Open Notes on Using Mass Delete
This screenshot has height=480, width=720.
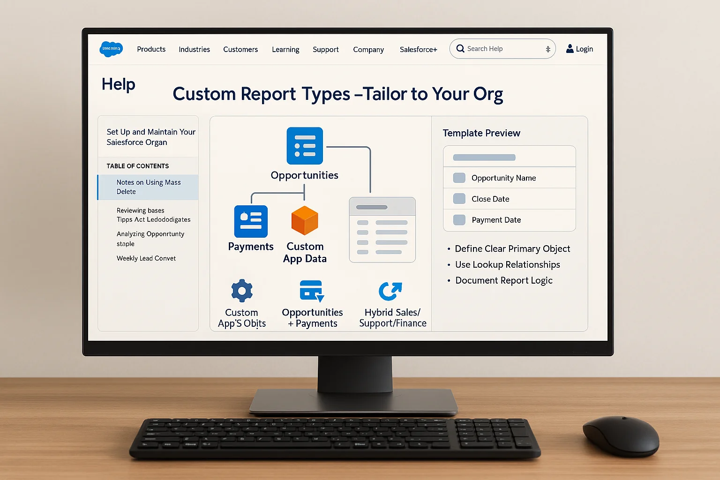(149, 187)
